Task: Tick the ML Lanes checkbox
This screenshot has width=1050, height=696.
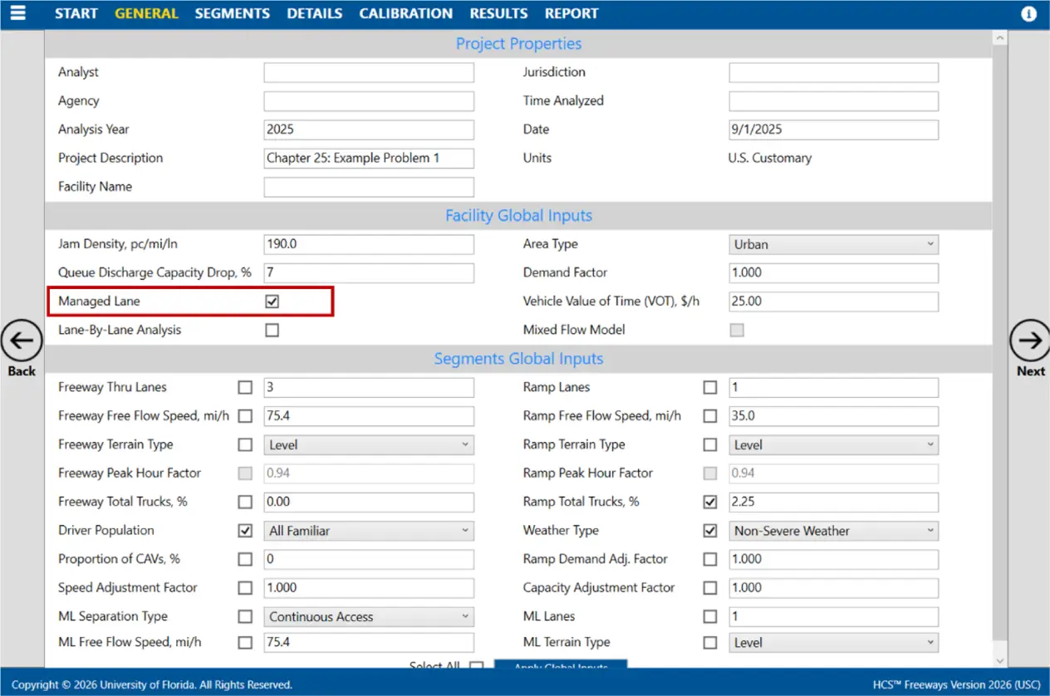Action: [710, 616]
